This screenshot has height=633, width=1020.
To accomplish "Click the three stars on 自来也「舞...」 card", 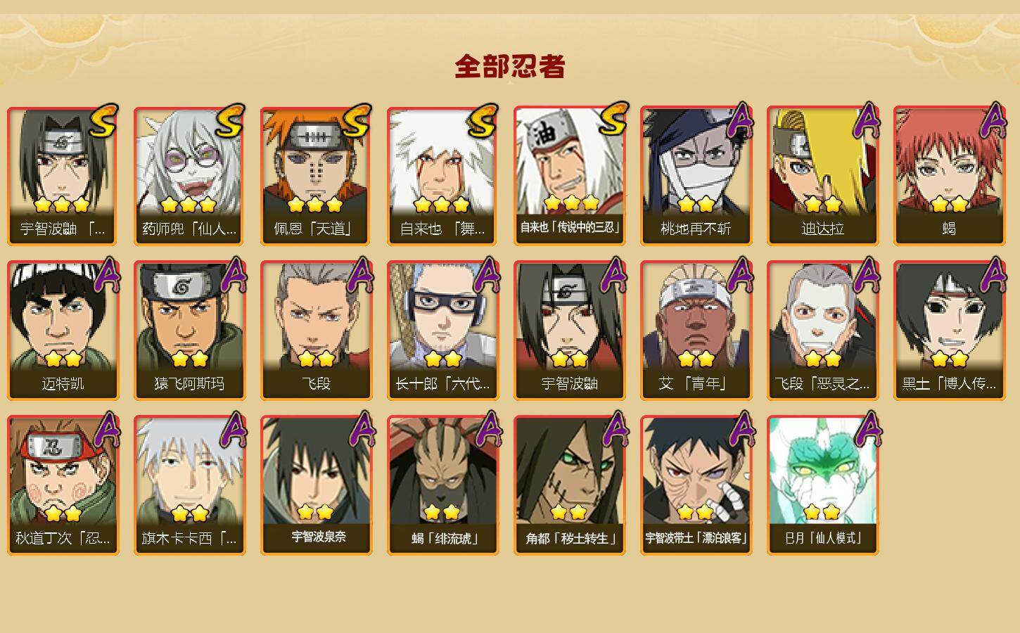I will coord(442,205).
